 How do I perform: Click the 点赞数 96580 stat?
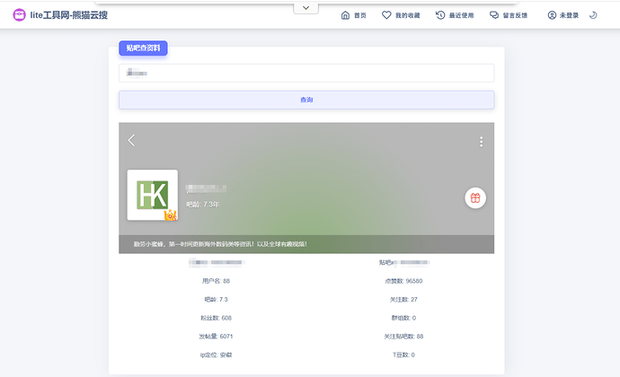coord(402,281)
